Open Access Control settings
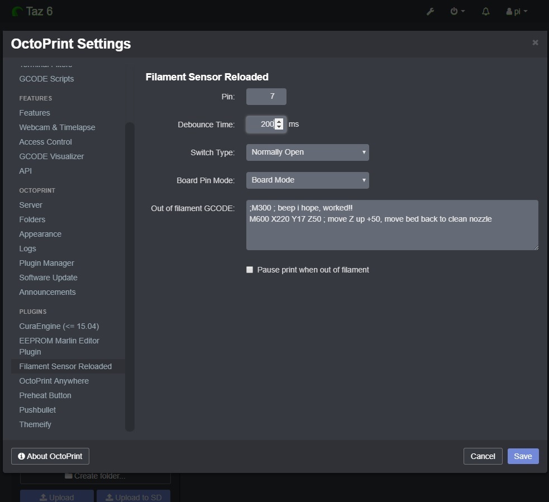 (45, 142)
